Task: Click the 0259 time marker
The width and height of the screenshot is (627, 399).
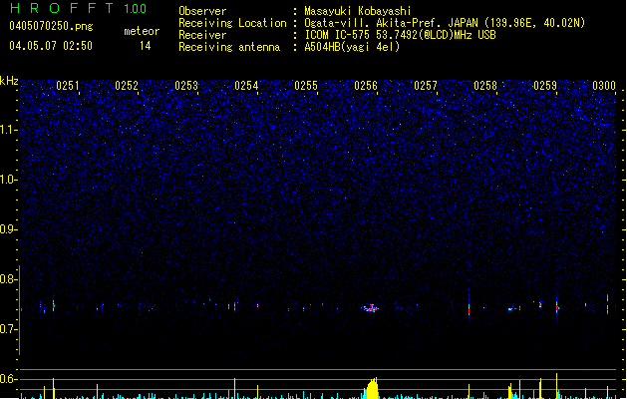Action: coord(545,86)
